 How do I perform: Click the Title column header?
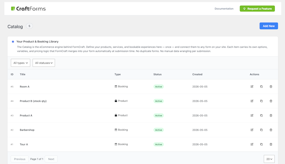(22, 74)
